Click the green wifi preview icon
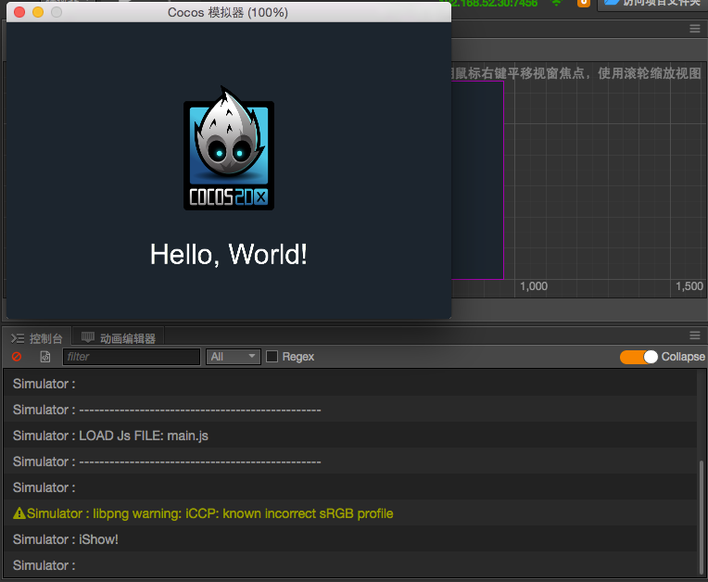 coord(556,4)
